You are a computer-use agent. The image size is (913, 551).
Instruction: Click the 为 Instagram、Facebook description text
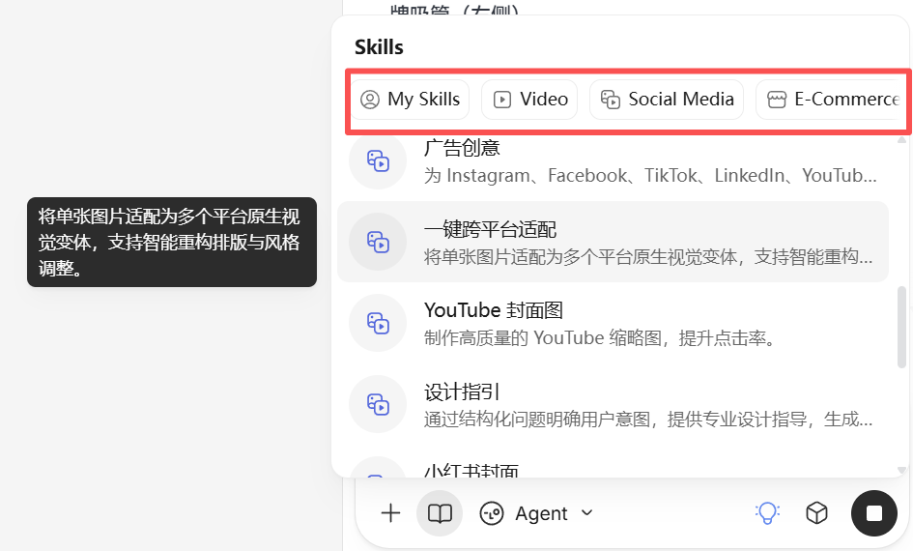650,175
